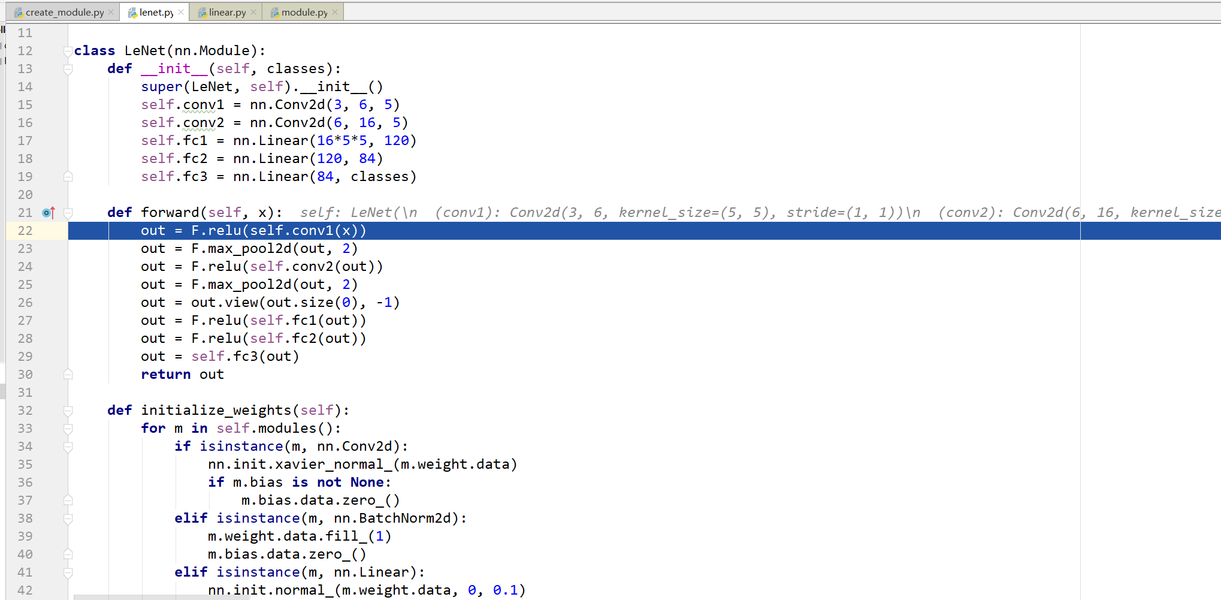Collapse the __init__ method fold marker at line 13
This screenshot has width=1221, height=600.
point(68,70)
